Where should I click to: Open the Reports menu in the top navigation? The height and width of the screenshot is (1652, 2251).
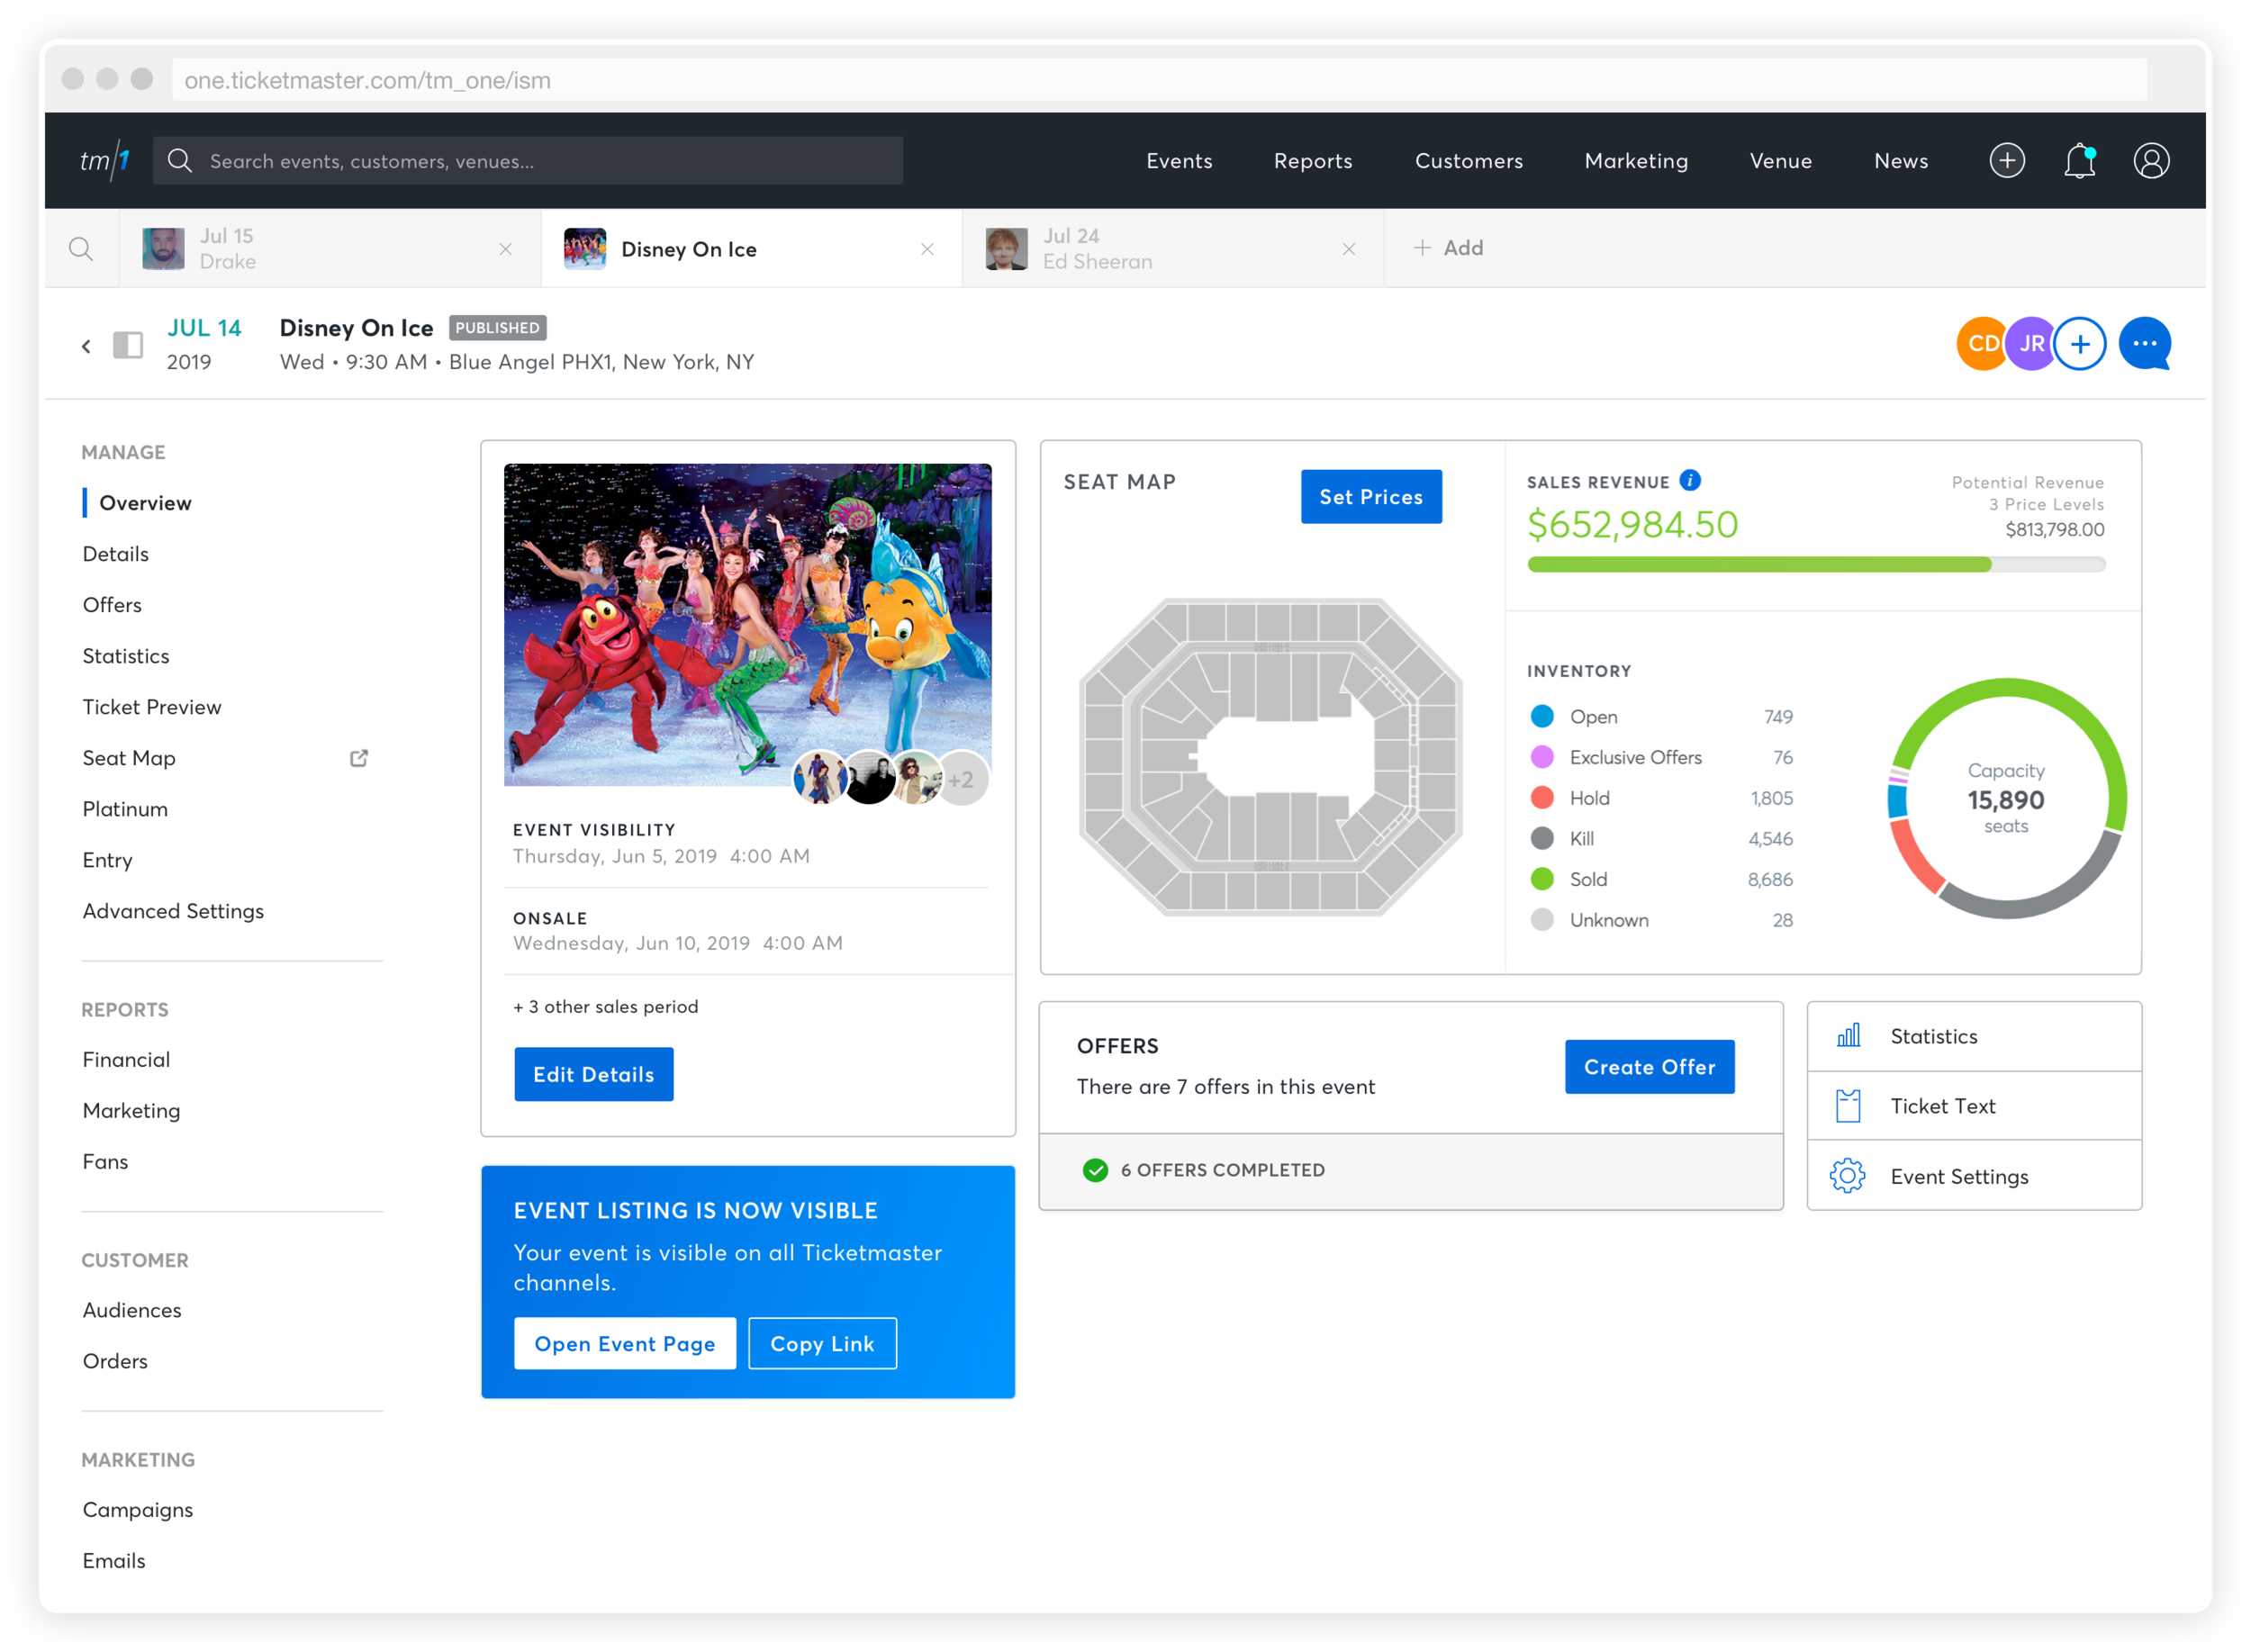[x=1312, y=161]
